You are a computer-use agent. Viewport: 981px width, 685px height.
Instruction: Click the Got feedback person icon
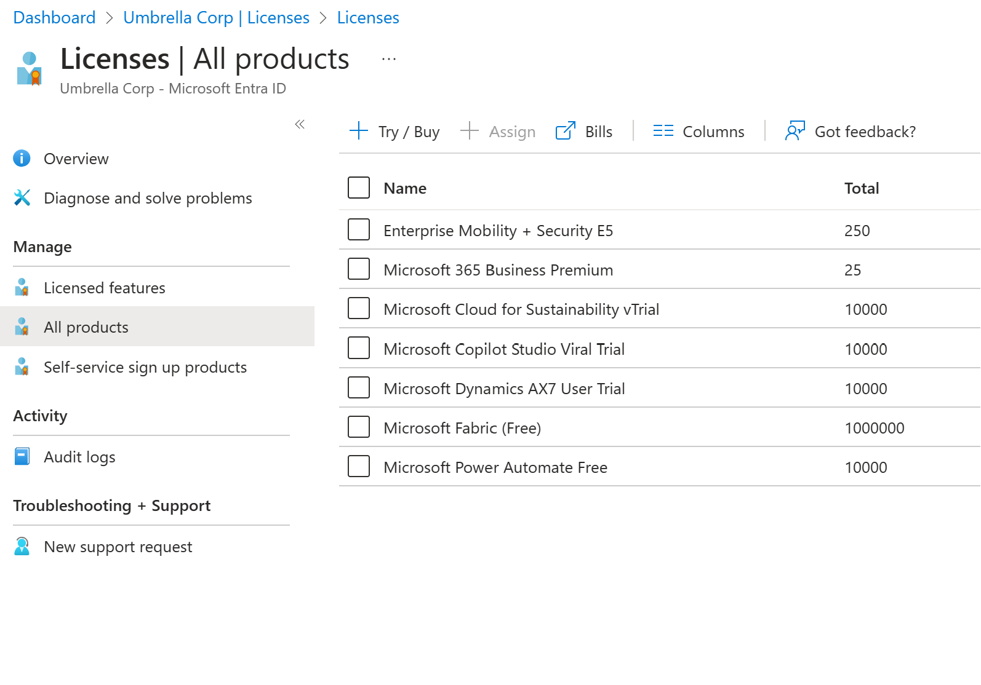pyautogui.click(x=795, y=132)
